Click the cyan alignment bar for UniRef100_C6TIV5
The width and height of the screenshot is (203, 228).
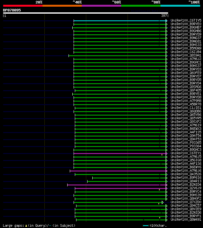coord(120,21)
